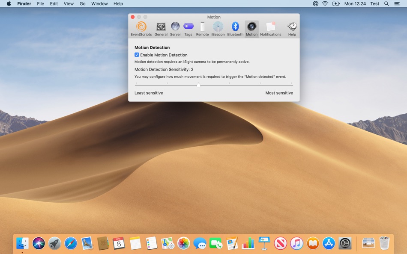Click the EventScripts menu bar status icon
407x254 pixels.
point(315,3)
